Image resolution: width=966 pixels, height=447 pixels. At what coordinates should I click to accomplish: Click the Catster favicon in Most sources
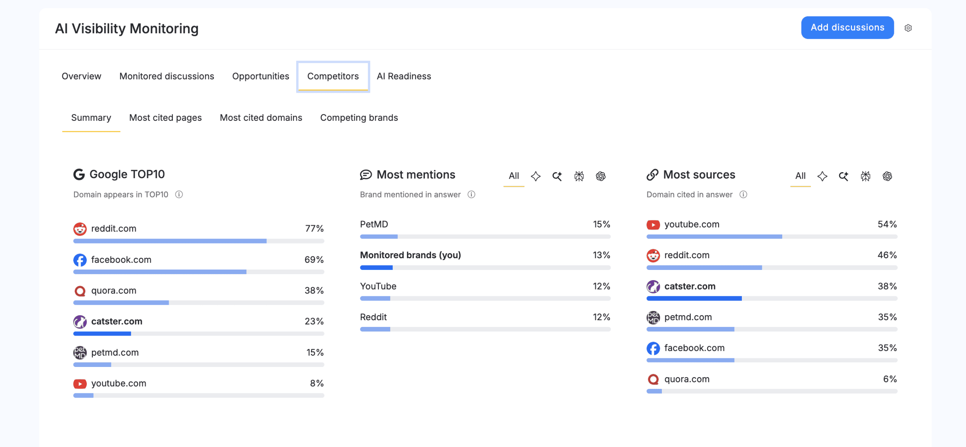(x=653, y=287)
